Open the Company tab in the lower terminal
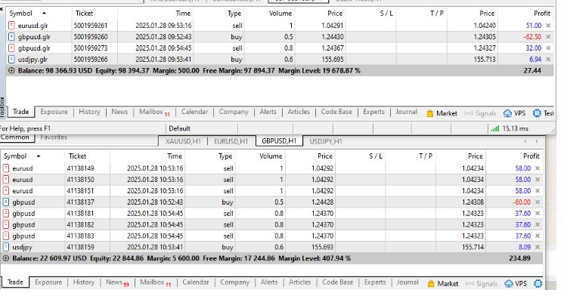Image resolution: width=564 pixels, height=296 pixels. (x=234, y=282)
